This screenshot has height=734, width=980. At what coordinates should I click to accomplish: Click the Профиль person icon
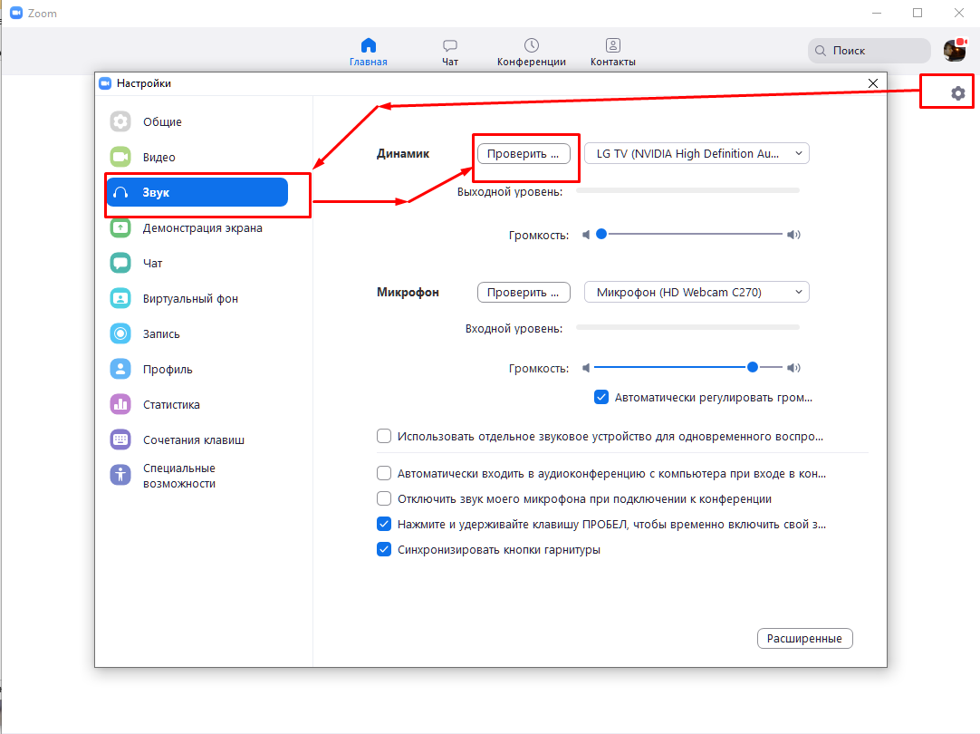[x=120, y=369]
